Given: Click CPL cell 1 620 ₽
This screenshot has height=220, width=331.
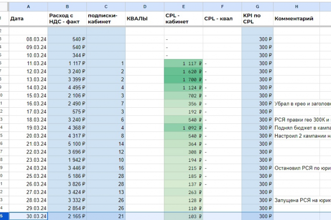Looking at the screenshot, I should click(183, 71).
